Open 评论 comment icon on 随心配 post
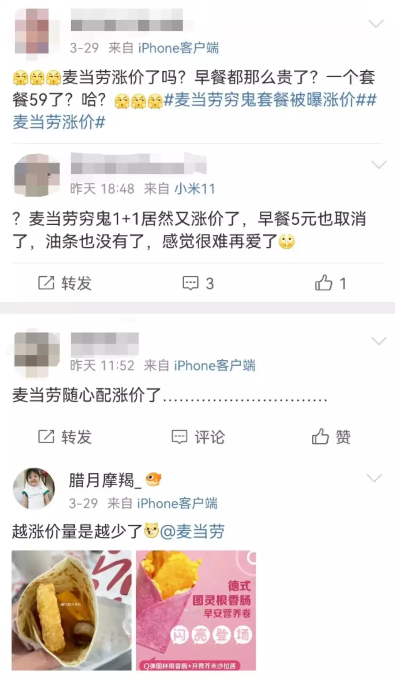The width and height of the screenshot is (395, 681). pos(198,436)
